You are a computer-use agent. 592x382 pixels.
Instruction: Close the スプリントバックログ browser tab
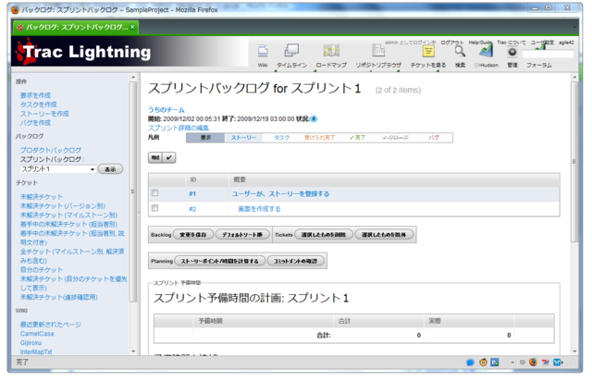pyautogui.click(x=132, y=27)
